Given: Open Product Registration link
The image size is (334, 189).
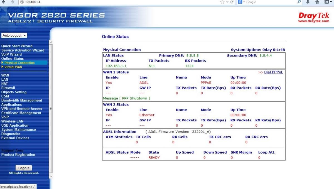Looking at the screenshot, I should pyautogui.click(x=18, y=155).
